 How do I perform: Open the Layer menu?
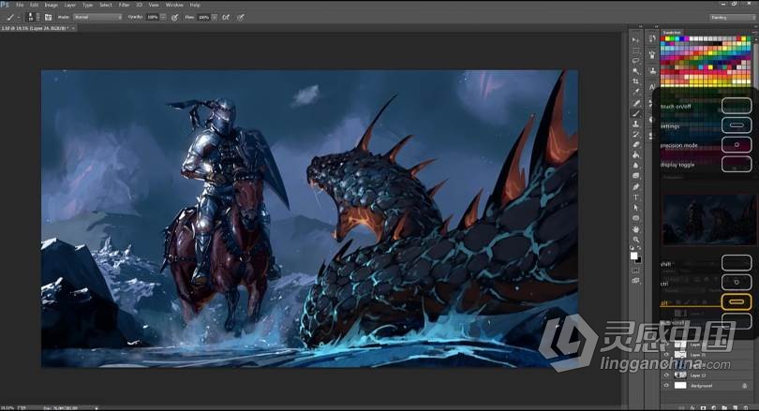click(x=70, y=5)
